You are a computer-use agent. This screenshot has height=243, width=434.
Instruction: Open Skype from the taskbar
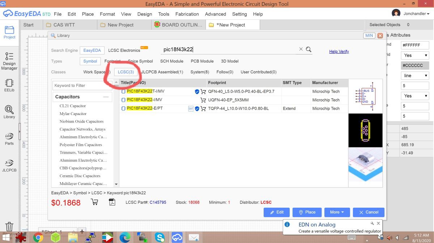click(x=159, y=237)
